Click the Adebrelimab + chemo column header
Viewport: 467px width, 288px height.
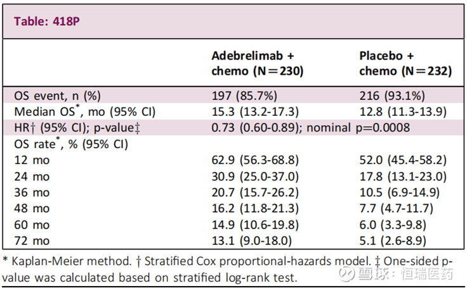pos(257,63)
